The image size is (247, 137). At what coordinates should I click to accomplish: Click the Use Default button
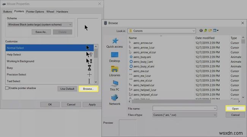pyautogui.click(x=67, y=89)
